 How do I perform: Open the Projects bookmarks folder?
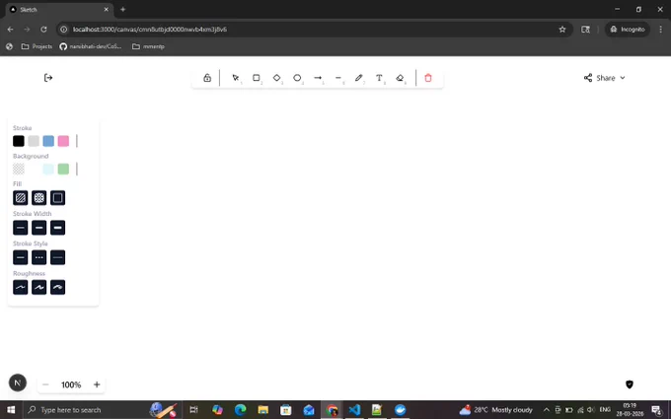37,46
